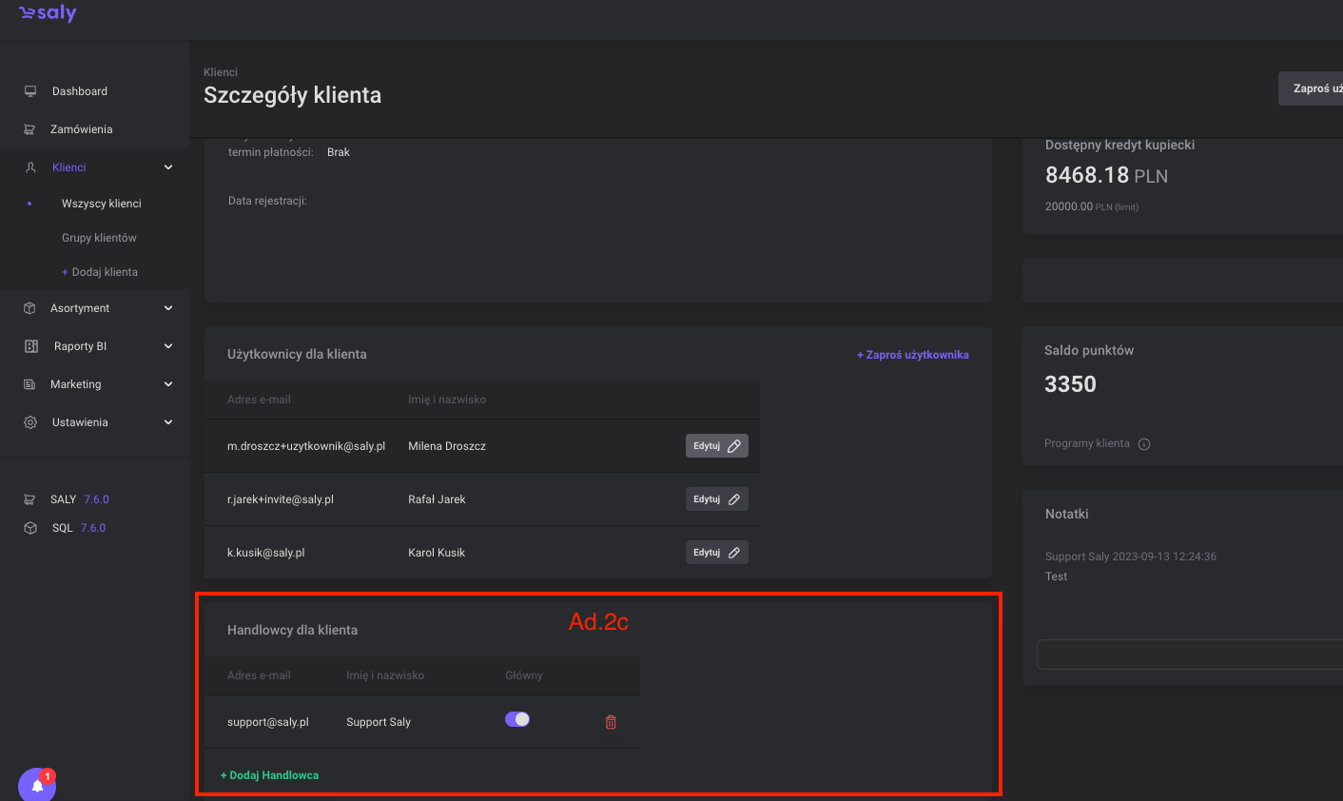
Task: Expand the Marketing submenu chevron
Action: pyautogui.click(x=168, y=384)
